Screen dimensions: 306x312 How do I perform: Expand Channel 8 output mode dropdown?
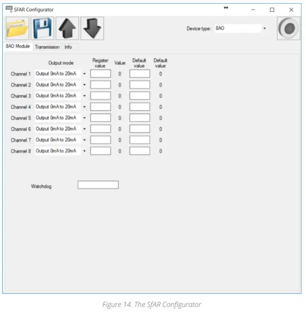[84, 151]
